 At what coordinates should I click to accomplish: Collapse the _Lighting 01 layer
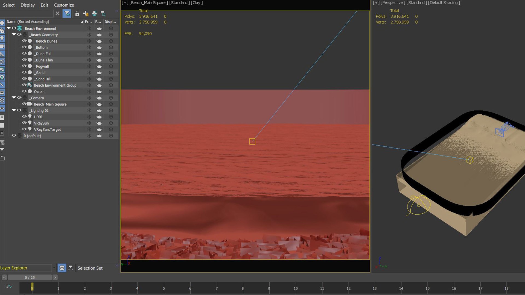tap(14, 110)
